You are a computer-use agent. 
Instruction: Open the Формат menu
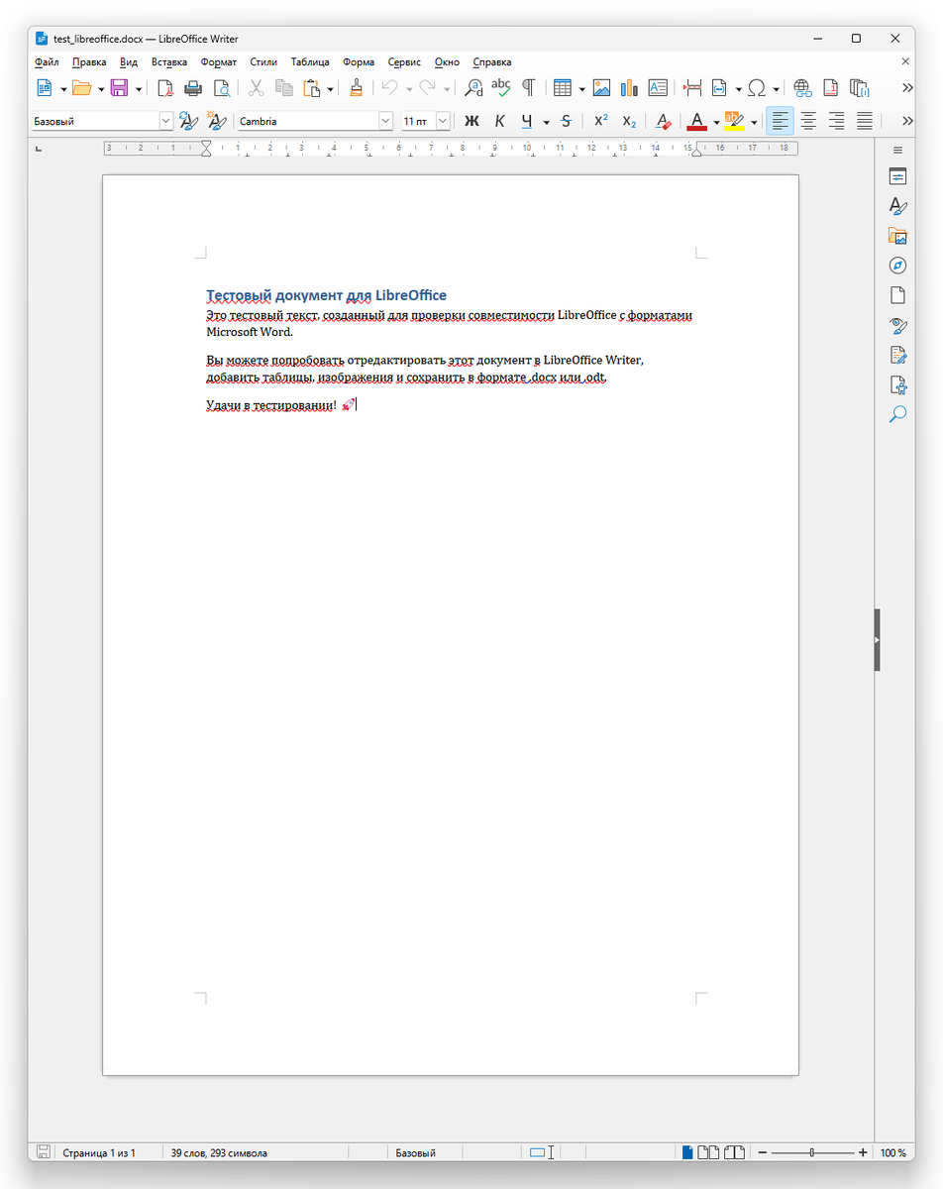click(x=219, y=61)
